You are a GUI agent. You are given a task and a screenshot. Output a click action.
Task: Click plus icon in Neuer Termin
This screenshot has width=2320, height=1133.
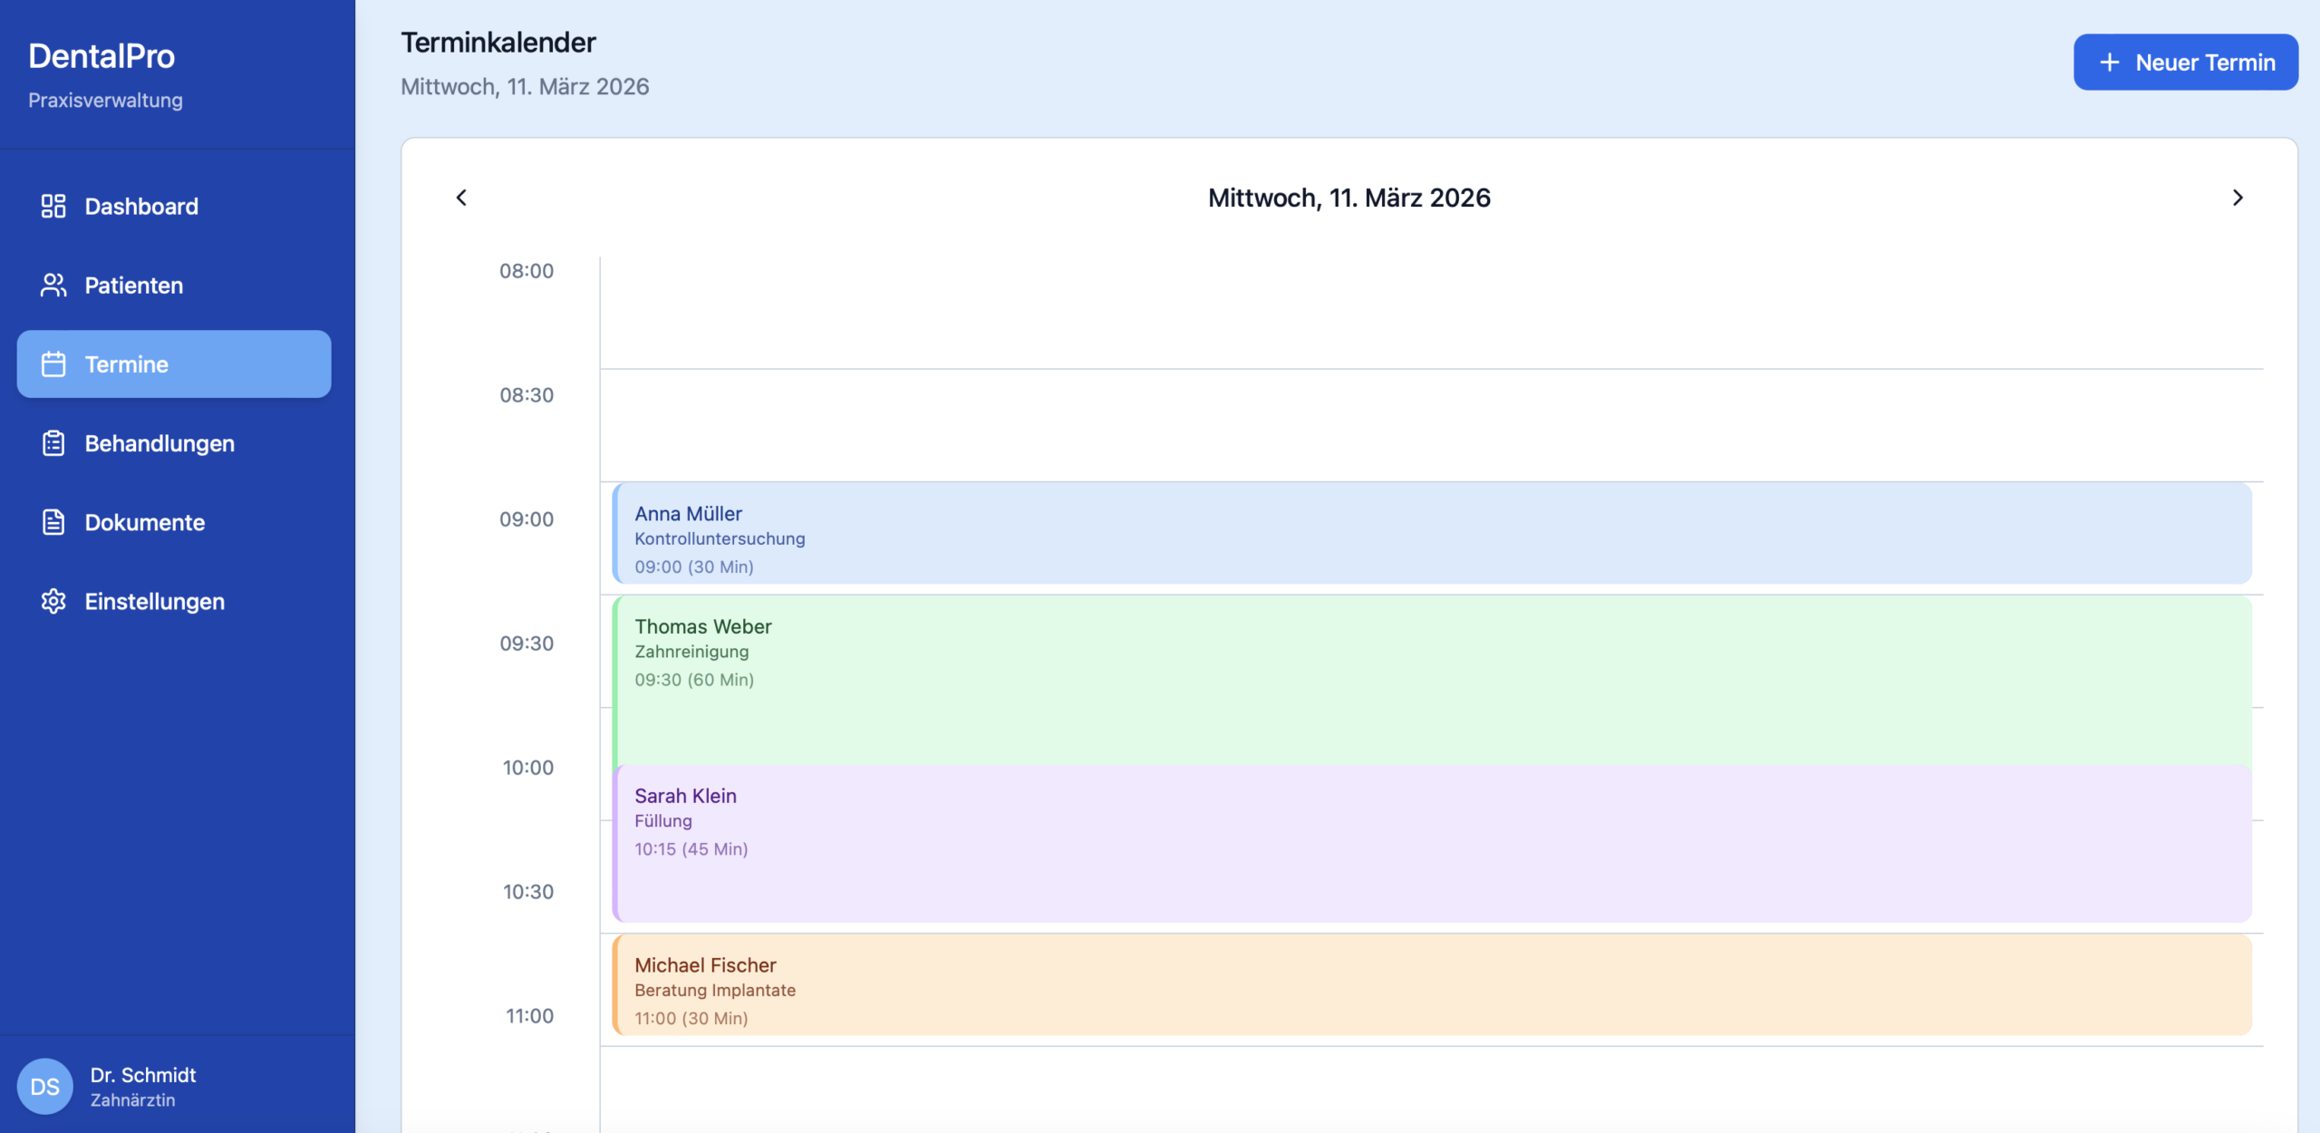click(2110, 63)
